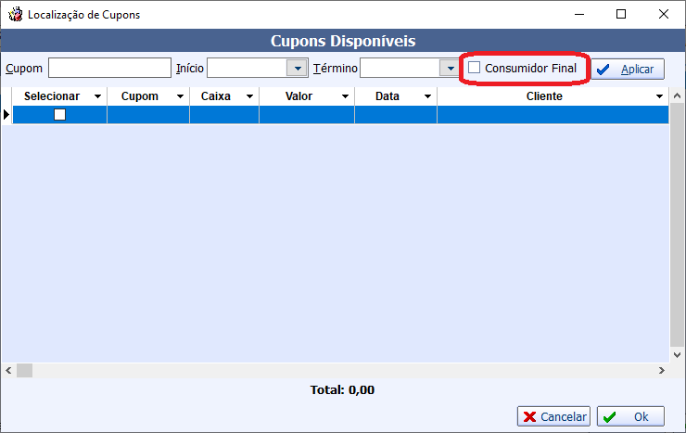
Task: Enable the Consumidor Final checkbox
Action: [x=475, y=69]
